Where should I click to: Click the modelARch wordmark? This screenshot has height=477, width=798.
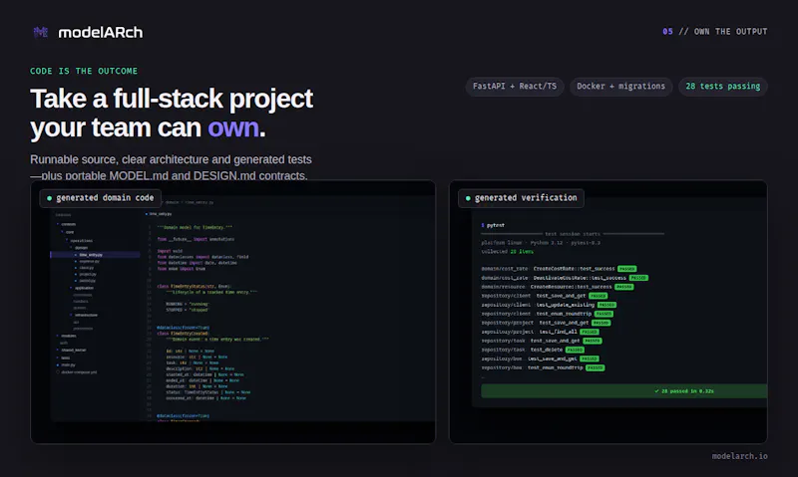(101, 33)
